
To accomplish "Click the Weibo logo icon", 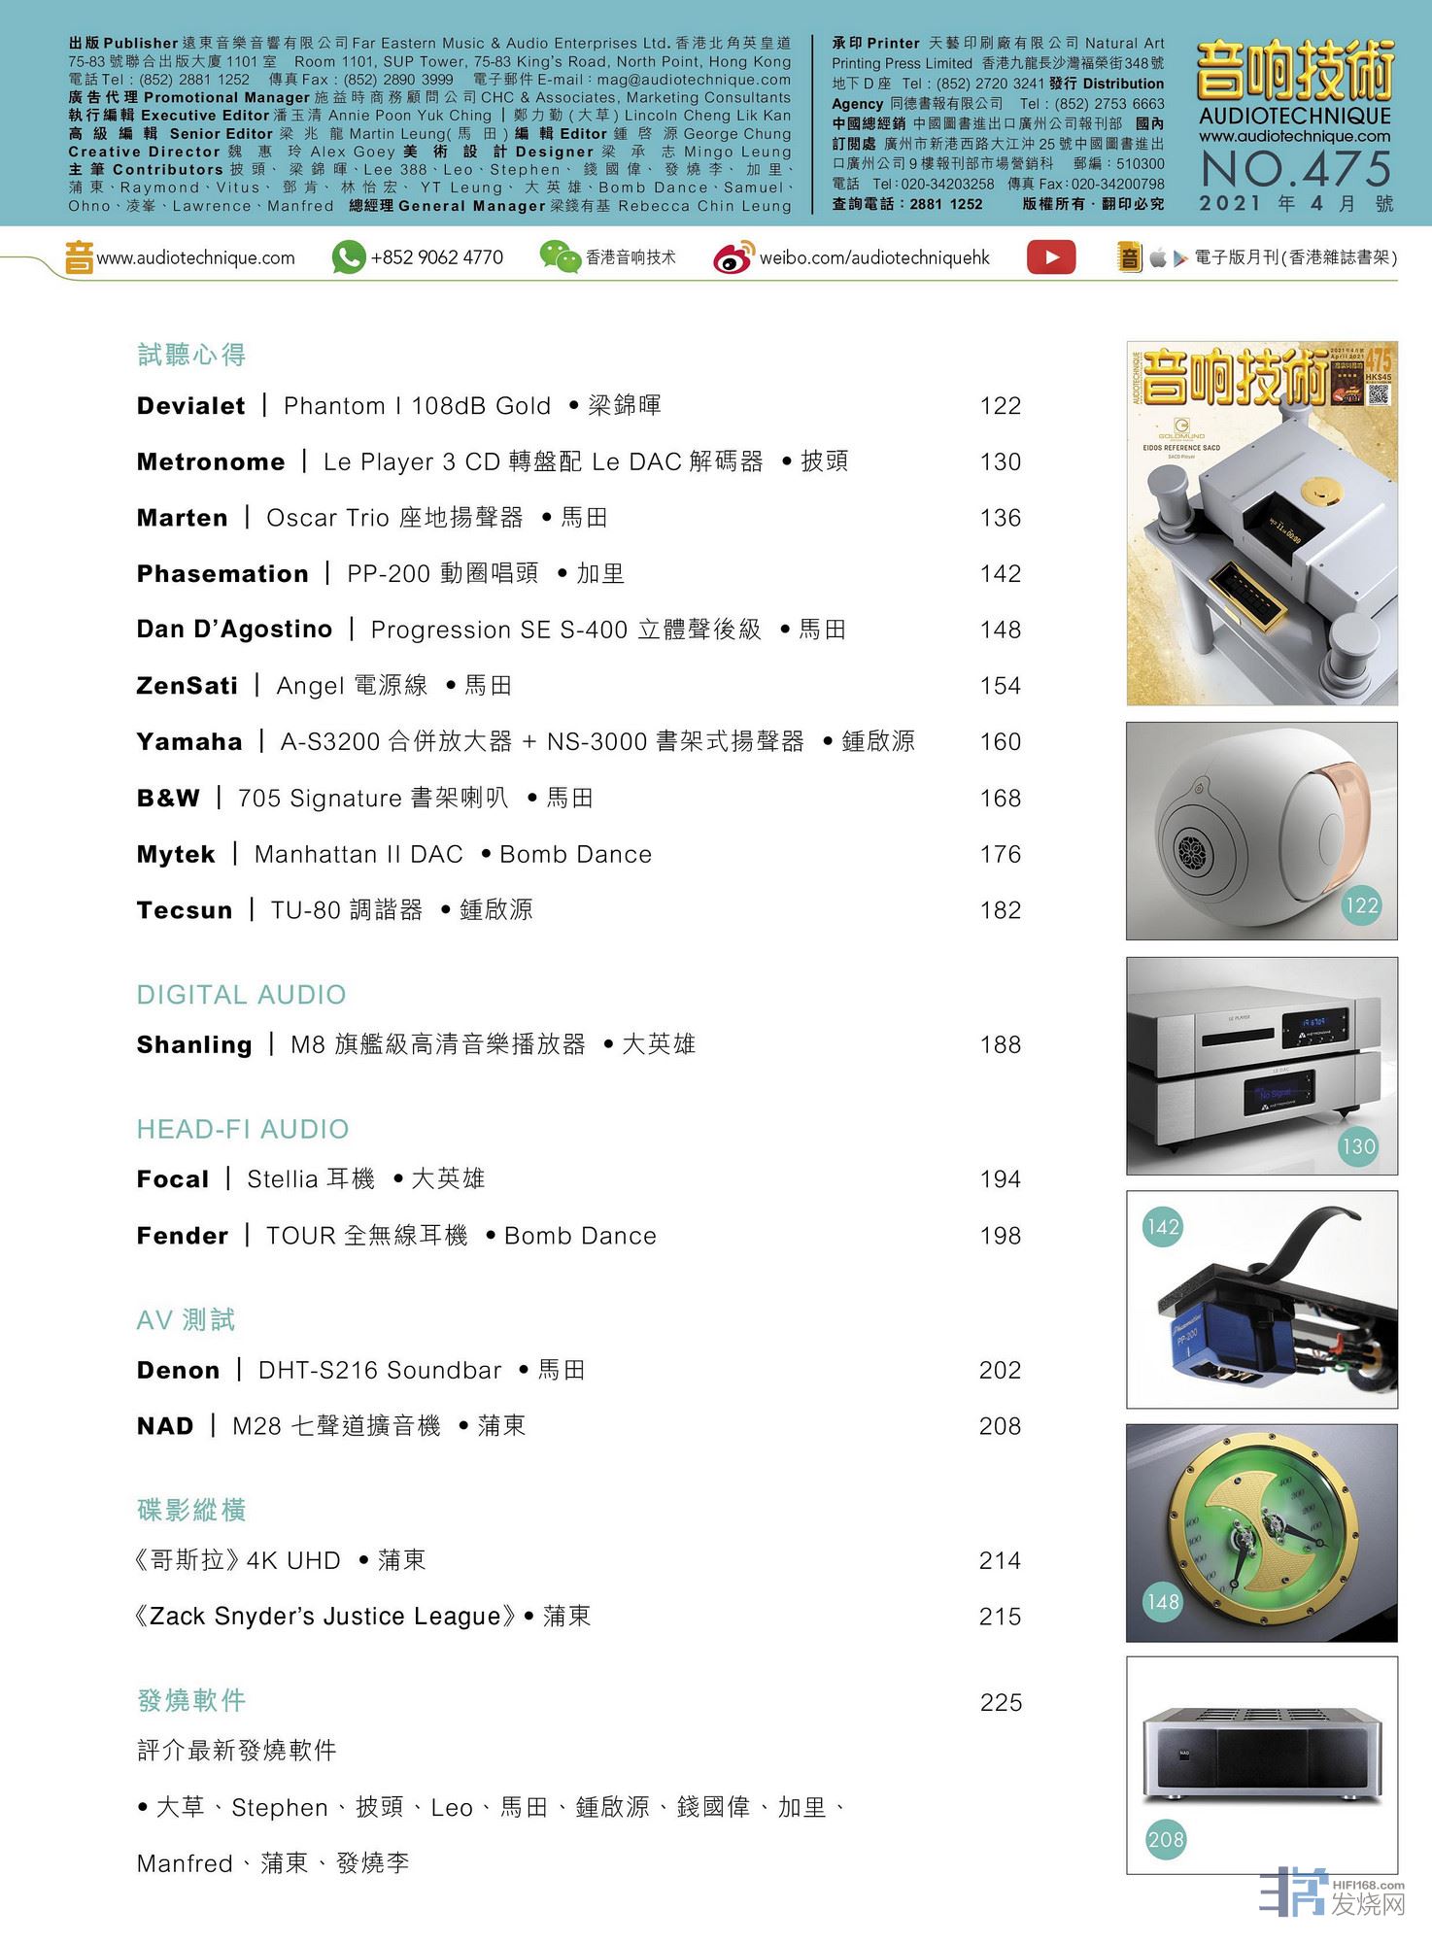I will tap(733, 258).
